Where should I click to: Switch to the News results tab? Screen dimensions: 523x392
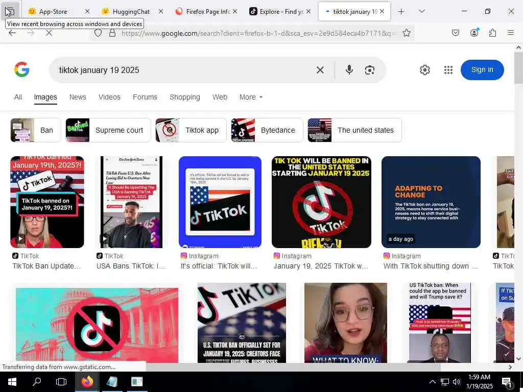pos(78,97)
